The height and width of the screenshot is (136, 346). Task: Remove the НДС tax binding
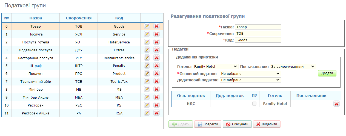pyautogui.click(x=336, y=104)
